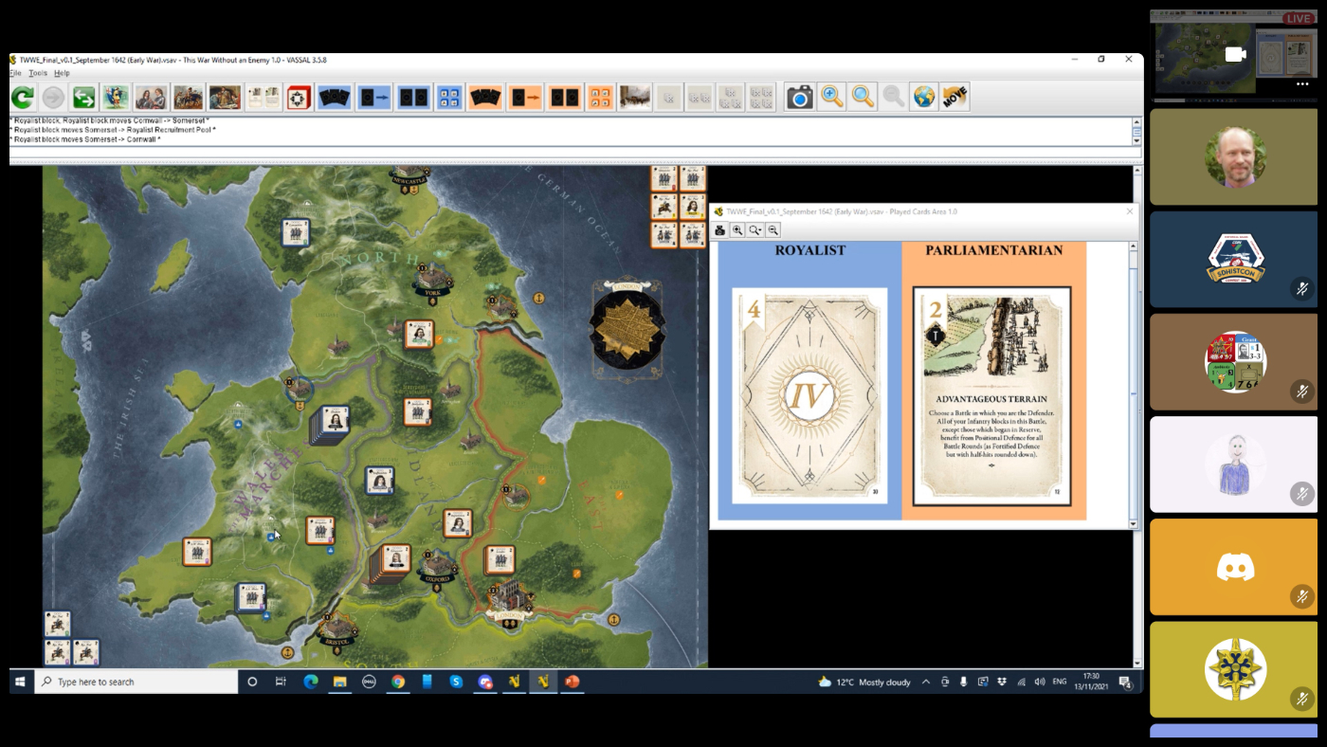This screenshot has width=1327, height=747.
Task: Click zoom select button in Played Cards Area
Action: coord(755,230)
